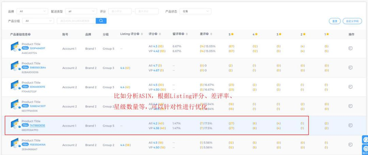Image resolution: width=368 pixels, height=155 pixels.
Task: Sort the 差评 column using its arrows
Action: pyautogui.click(x=211, y=34)
